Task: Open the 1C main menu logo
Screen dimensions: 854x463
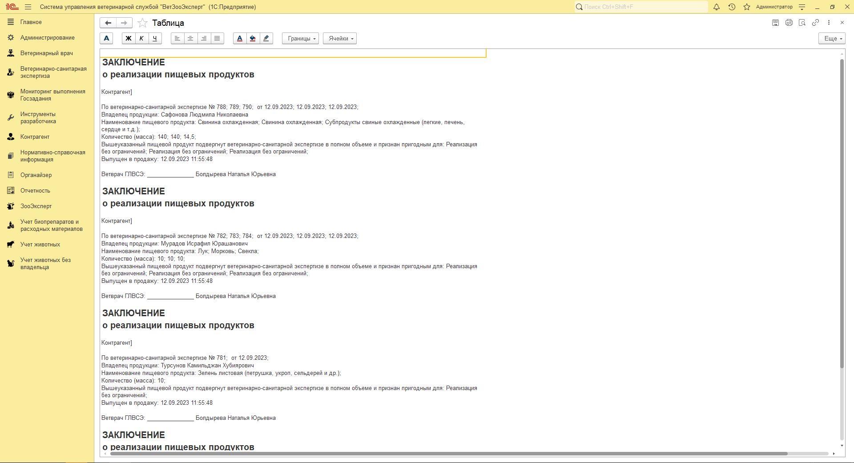Action: 12,7
